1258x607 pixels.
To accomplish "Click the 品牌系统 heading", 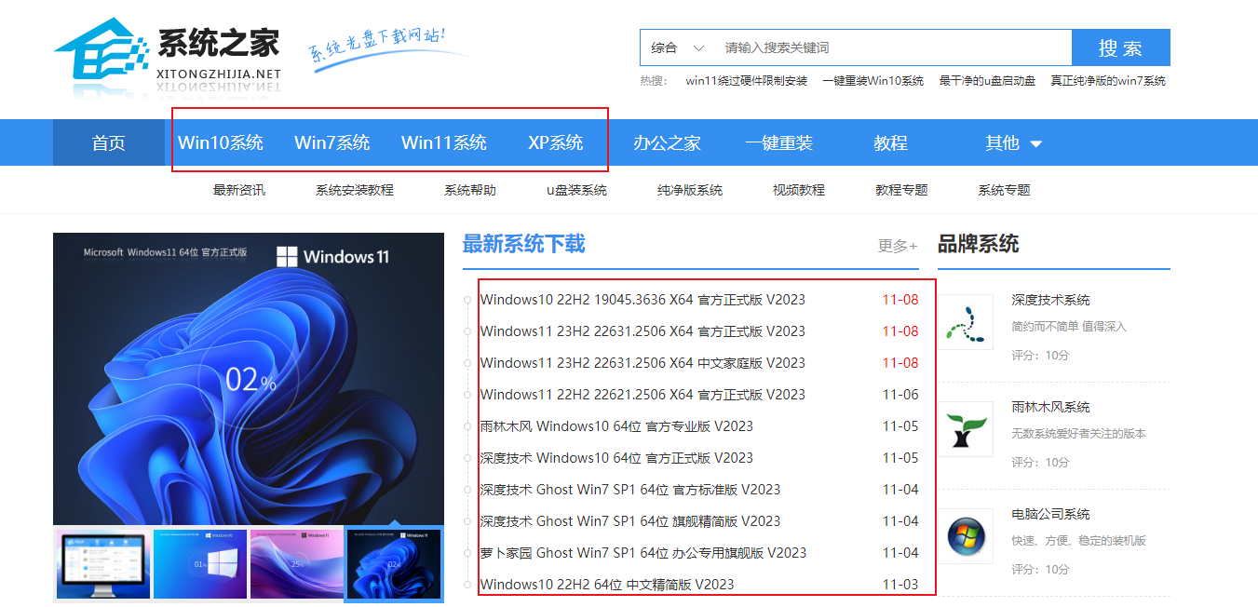I will point(979,244).
